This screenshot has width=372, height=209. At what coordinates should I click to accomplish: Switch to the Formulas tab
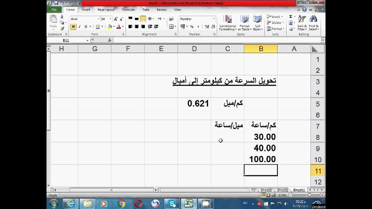(128, 10)
